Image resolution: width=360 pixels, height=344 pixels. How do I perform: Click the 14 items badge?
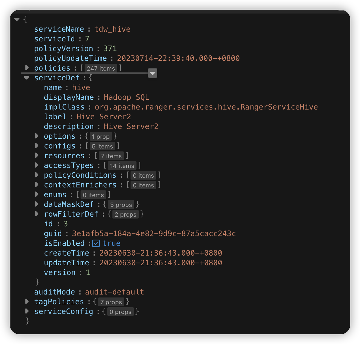(x=122, y=166)
